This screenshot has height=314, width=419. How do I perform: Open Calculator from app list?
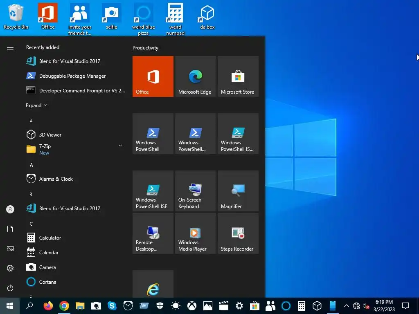[x=75, y=238]
